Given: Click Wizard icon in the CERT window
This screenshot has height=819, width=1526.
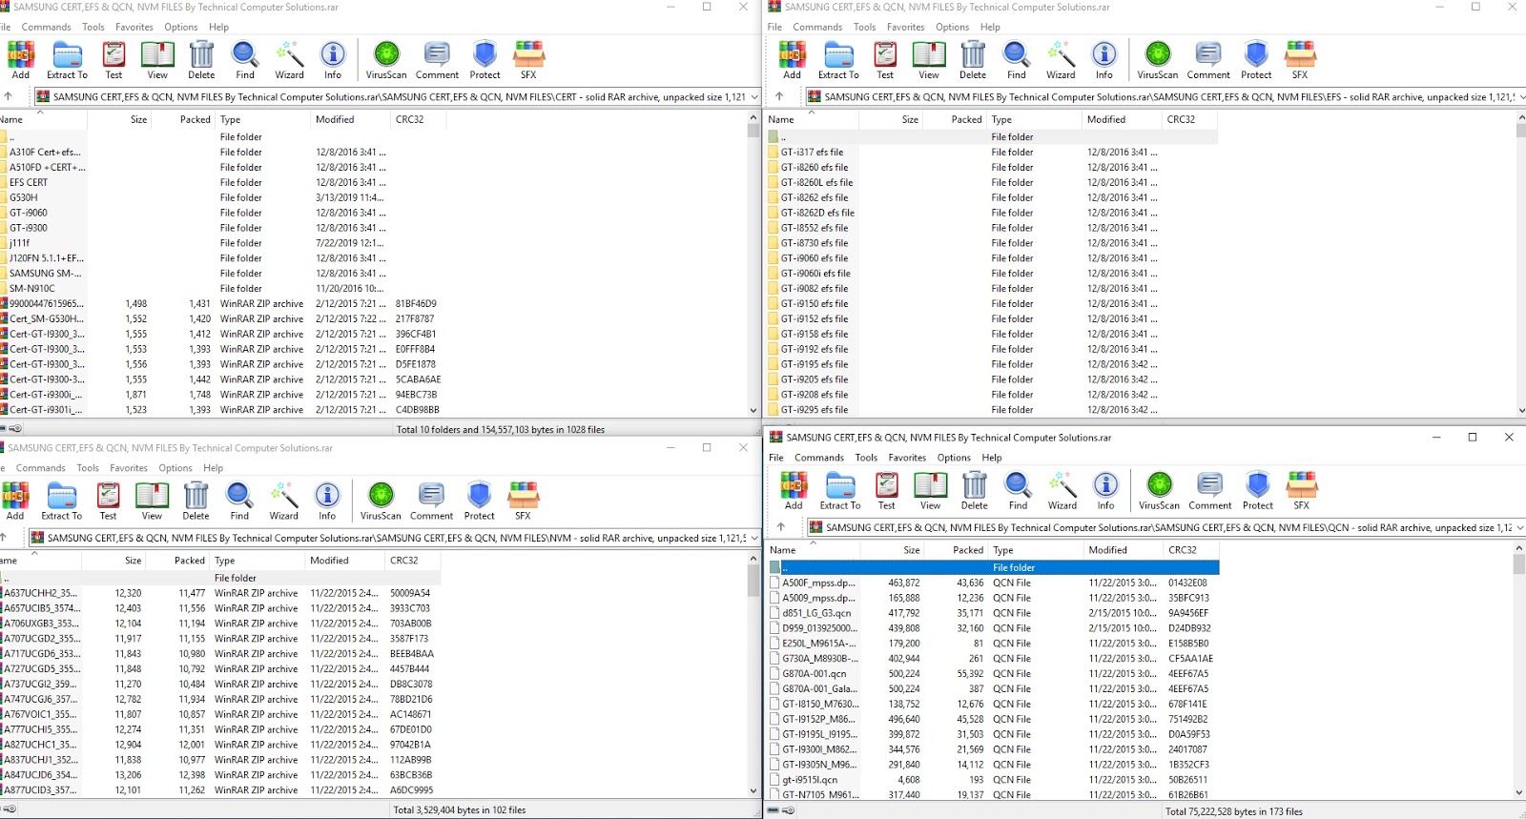Looking at the screenshot, I should pyautogui.click(x=289, y=59).
